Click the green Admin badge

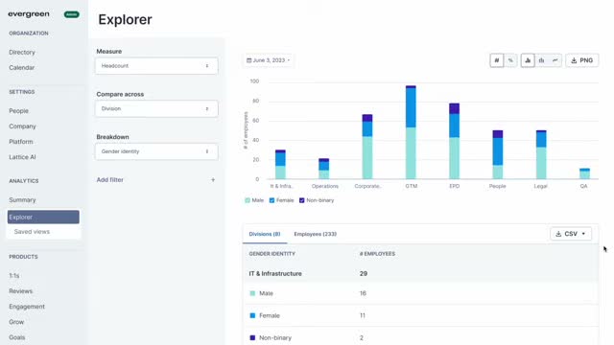click(72, 14)
